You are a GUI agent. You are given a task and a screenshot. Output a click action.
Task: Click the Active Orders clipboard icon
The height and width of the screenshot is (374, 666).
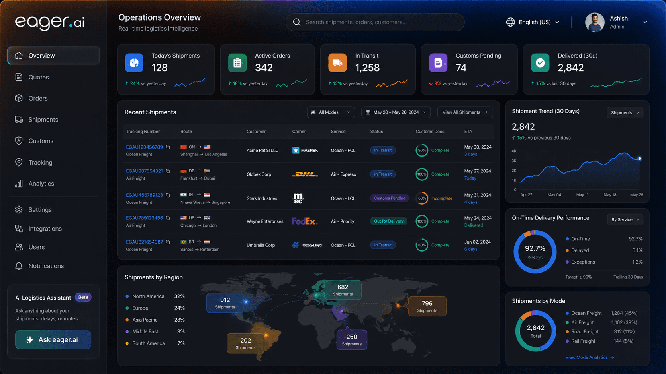click(237, 63)
